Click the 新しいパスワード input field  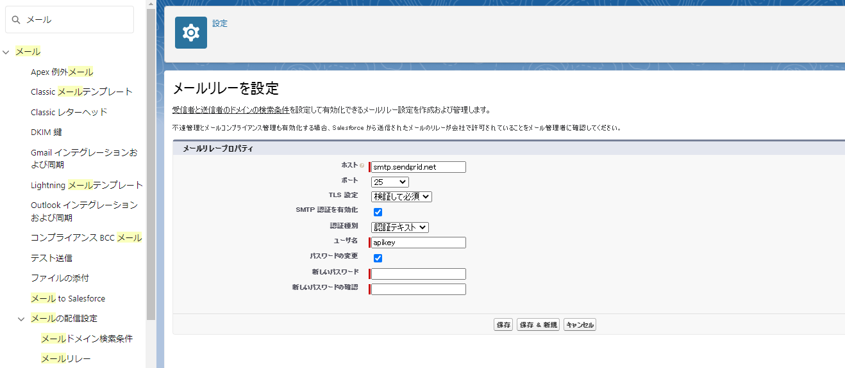(419, 274)
